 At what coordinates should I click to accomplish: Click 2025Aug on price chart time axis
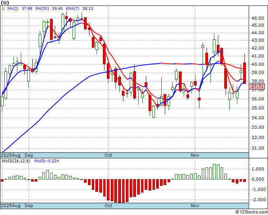pos(11,155)
